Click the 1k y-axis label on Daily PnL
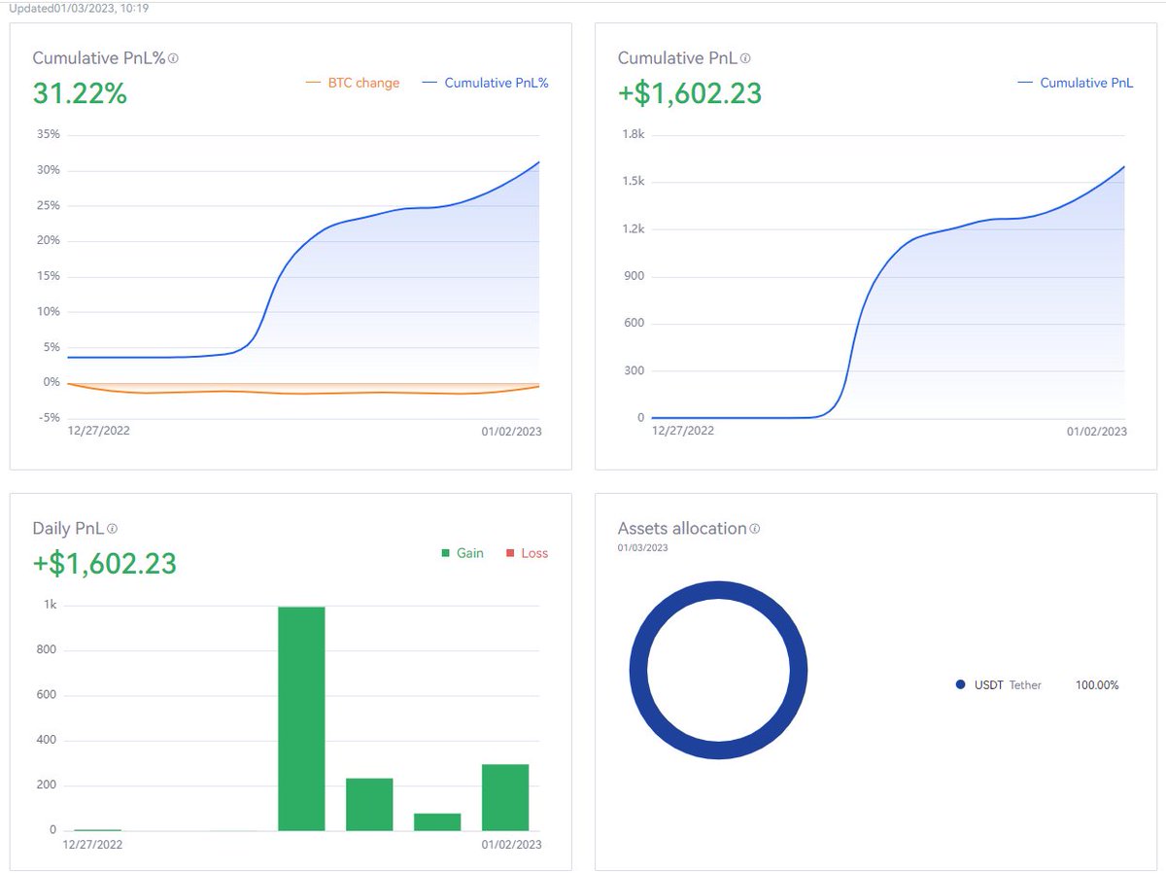The height and width of the screenshot is (873, 1166). pos(50,605)
